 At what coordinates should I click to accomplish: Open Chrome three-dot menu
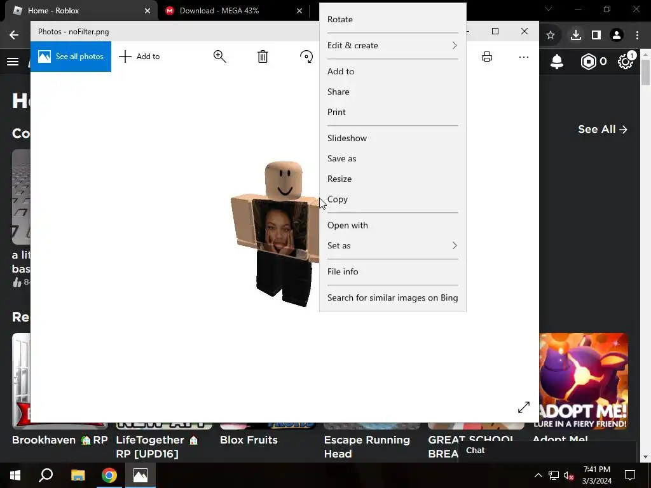click(x=637, y=36)
